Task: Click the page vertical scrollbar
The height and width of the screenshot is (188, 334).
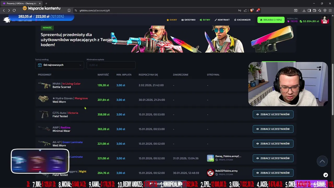Action: (x=332, y=89)
